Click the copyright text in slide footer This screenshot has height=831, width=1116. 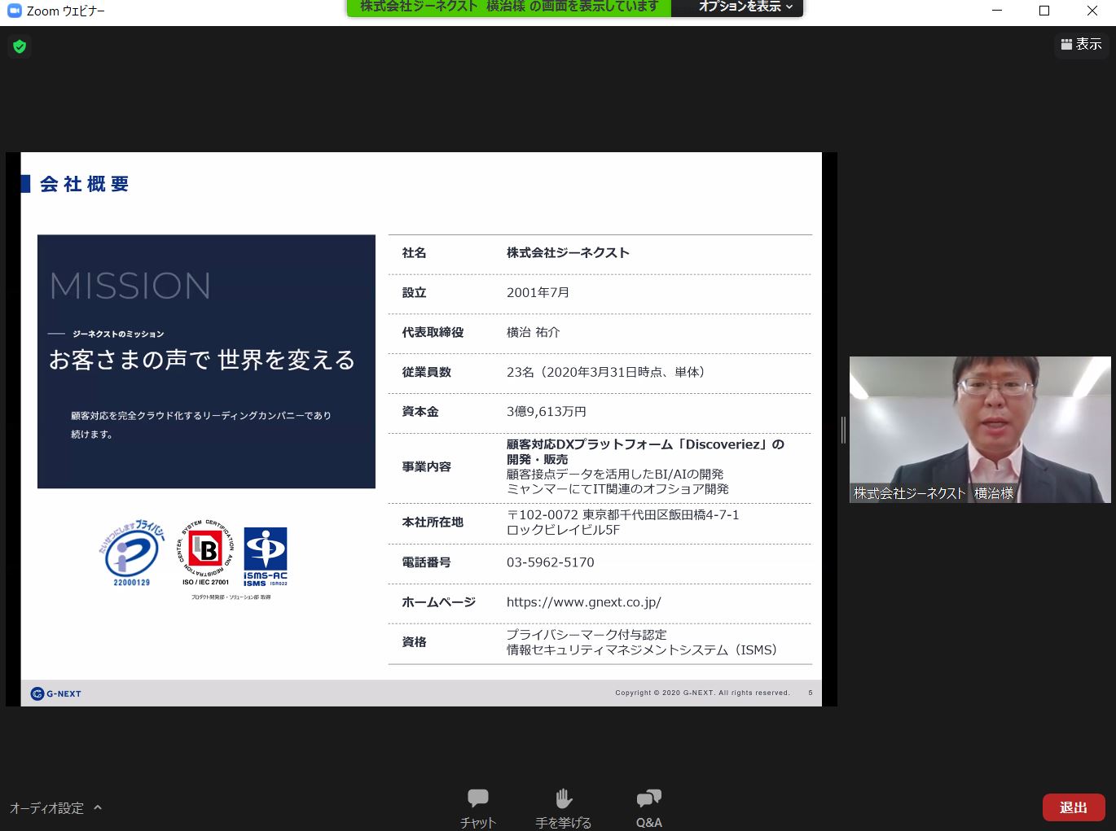[x=702, y=693]
